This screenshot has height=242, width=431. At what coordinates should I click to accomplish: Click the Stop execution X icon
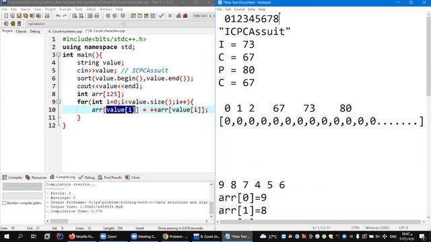point(170,16)
